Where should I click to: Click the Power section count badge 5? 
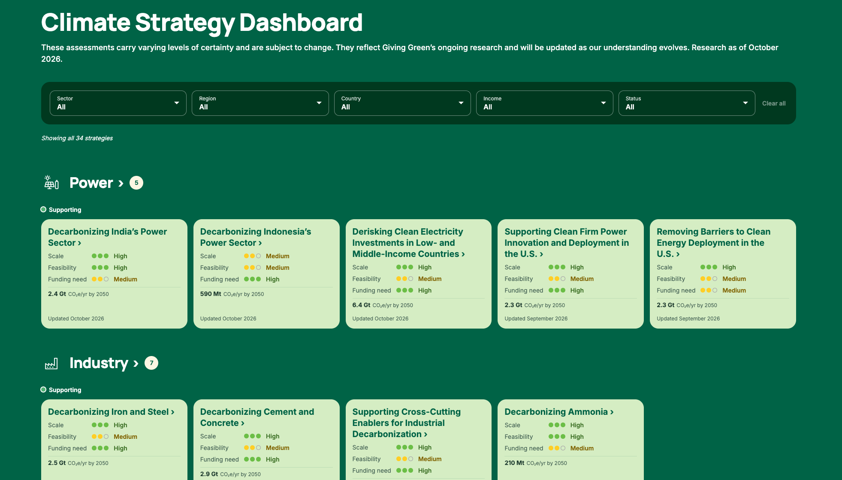pyautogui.click(x=136, y=183)
